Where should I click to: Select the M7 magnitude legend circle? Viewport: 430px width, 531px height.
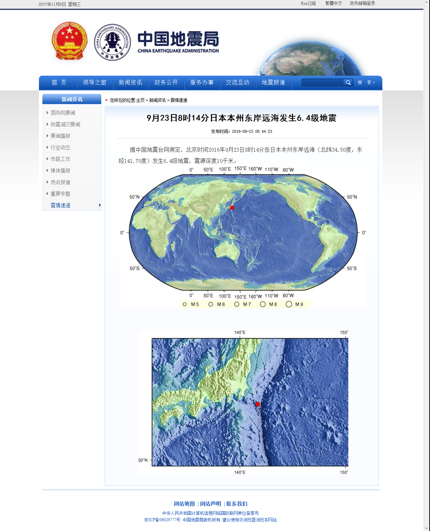pos(237,304)
